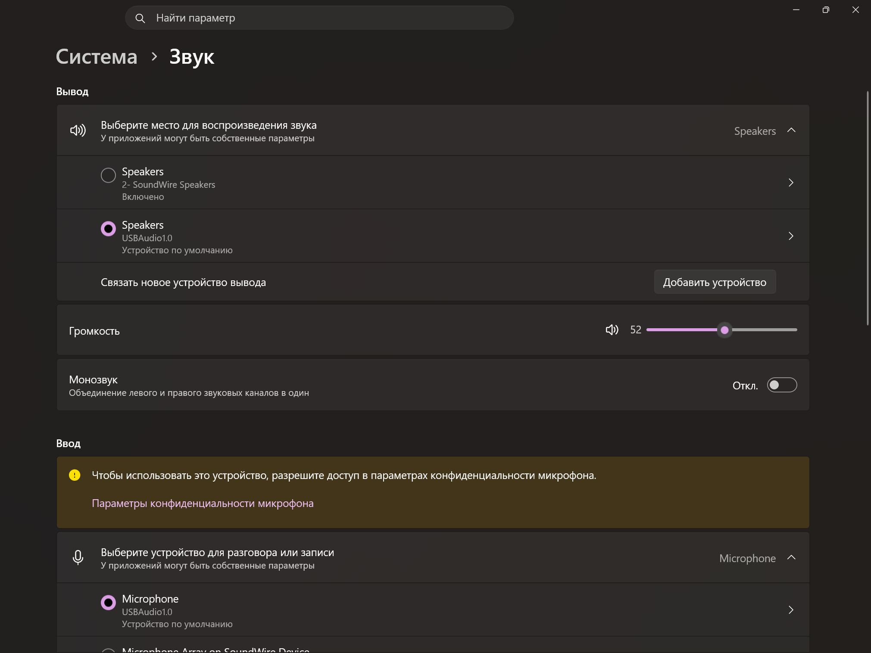
Task: Collapse the input device list chevron
Action: (791, 557)
